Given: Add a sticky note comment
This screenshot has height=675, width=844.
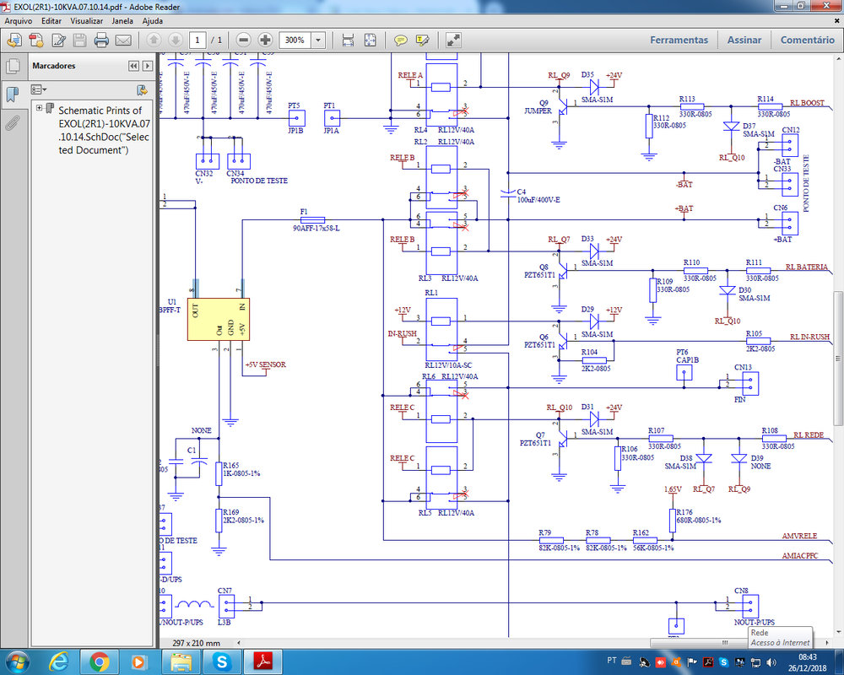Looking at the screenshot, I should 401,40.
